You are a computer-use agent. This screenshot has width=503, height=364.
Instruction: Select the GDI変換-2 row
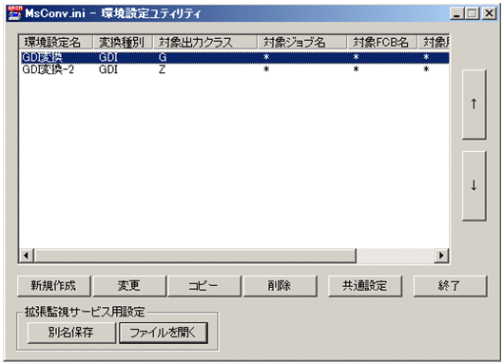pyautogui.click(x=234, y=69)
